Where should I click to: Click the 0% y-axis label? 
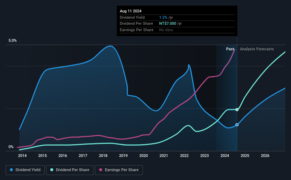tap(11, 147)
